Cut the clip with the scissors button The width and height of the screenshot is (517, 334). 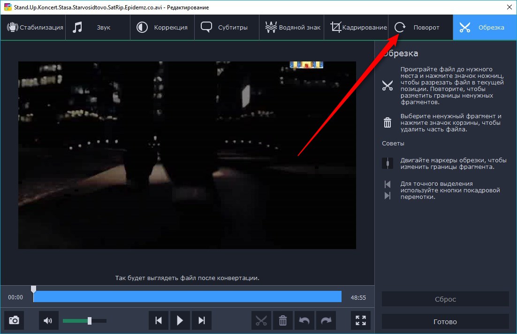coord(261,321)
